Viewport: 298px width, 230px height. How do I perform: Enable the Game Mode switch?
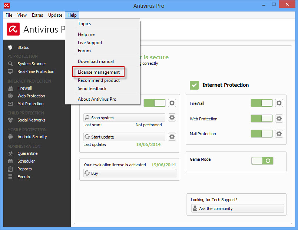click(x=262, y=161)
